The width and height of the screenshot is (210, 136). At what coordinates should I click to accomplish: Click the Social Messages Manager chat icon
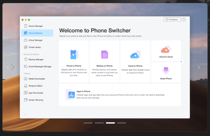[x=26, y=66]
